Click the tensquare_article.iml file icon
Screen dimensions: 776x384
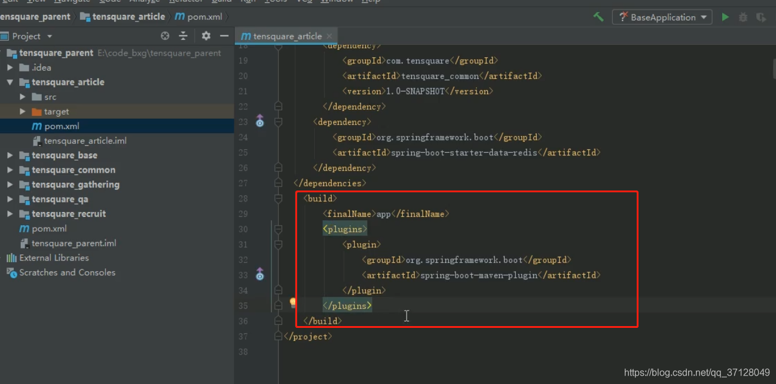(36, 141)
